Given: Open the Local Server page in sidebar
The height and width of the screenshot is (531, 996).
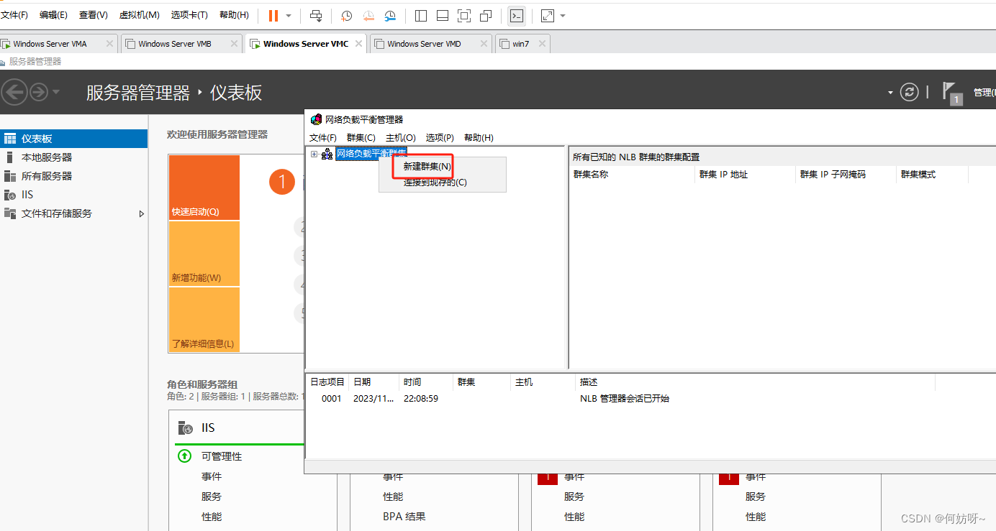Looking at the screenshot, I should (47, 157).
